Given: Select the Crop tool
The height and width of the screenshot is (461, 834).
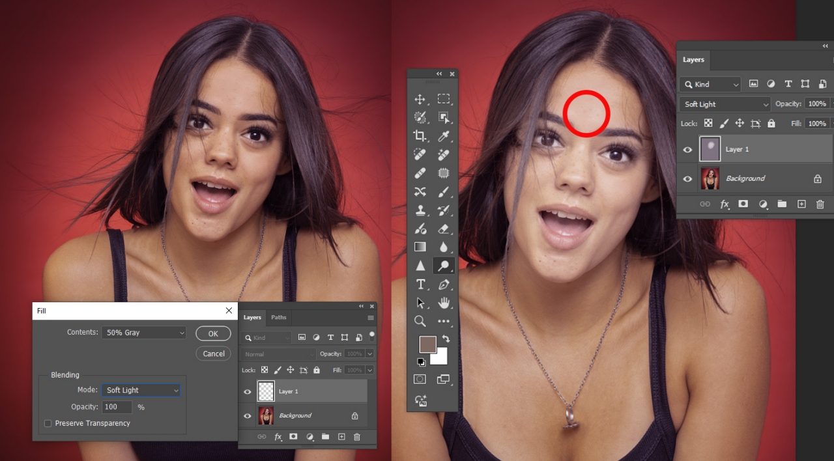Looking at the screenshot, I should [420, 136].
